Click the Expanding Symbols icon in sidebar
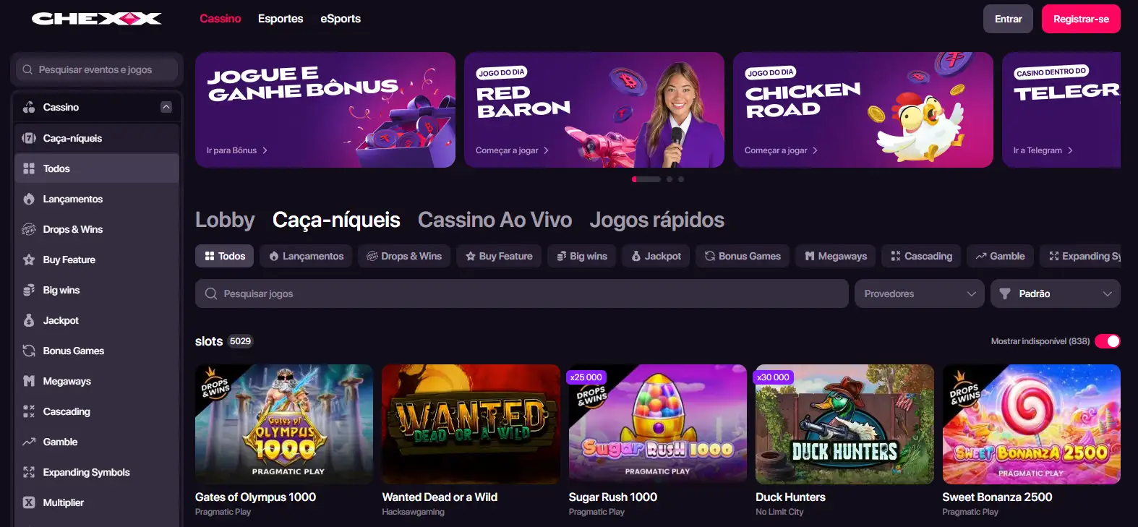The image size is (1138, 527). (29, 472)
